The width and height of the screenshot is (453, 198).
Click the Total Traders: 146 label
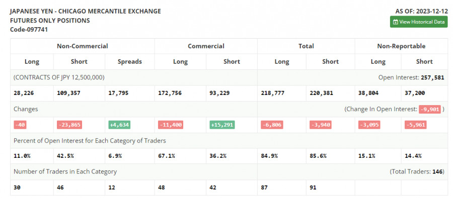417,172
